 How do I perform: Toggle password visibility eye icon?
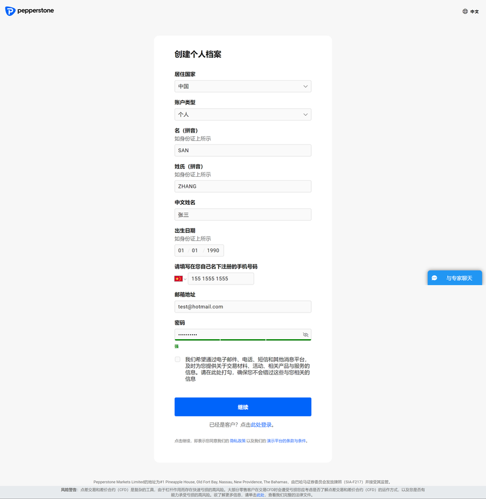[306, 335]
